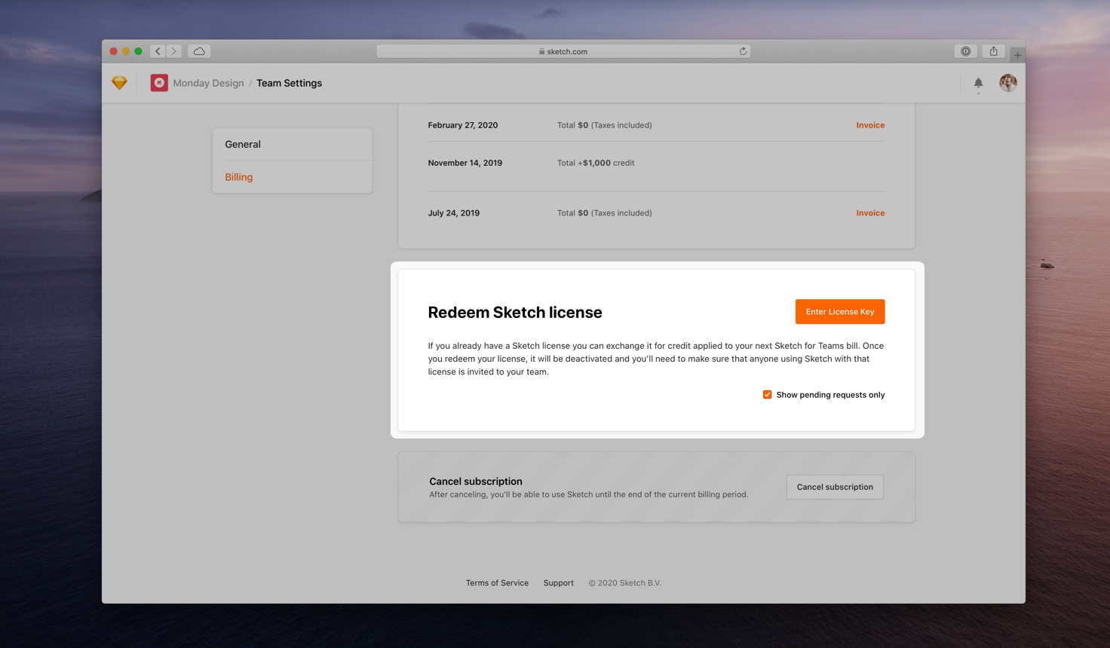Click the Cancel subscription button
The image size is (1110, 648).
pos(835,487)
